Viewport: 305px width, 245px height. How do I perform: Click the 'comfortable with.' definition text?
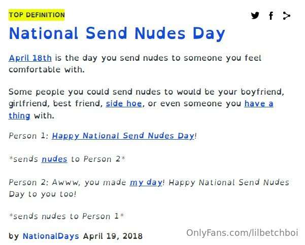click(x=47, y=69)
